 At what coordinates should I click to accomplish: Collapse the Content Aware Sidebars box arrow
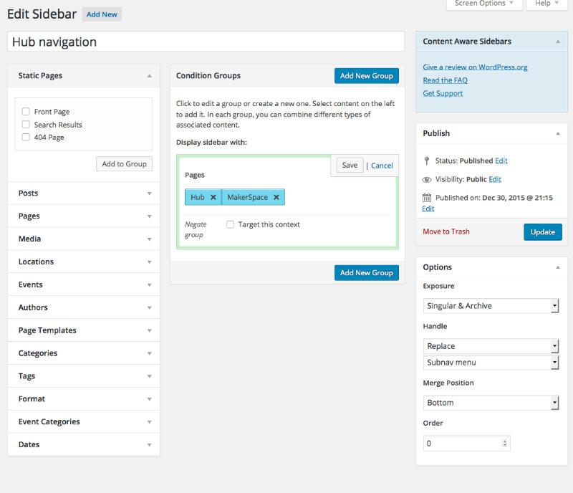(x=558, y=42)
